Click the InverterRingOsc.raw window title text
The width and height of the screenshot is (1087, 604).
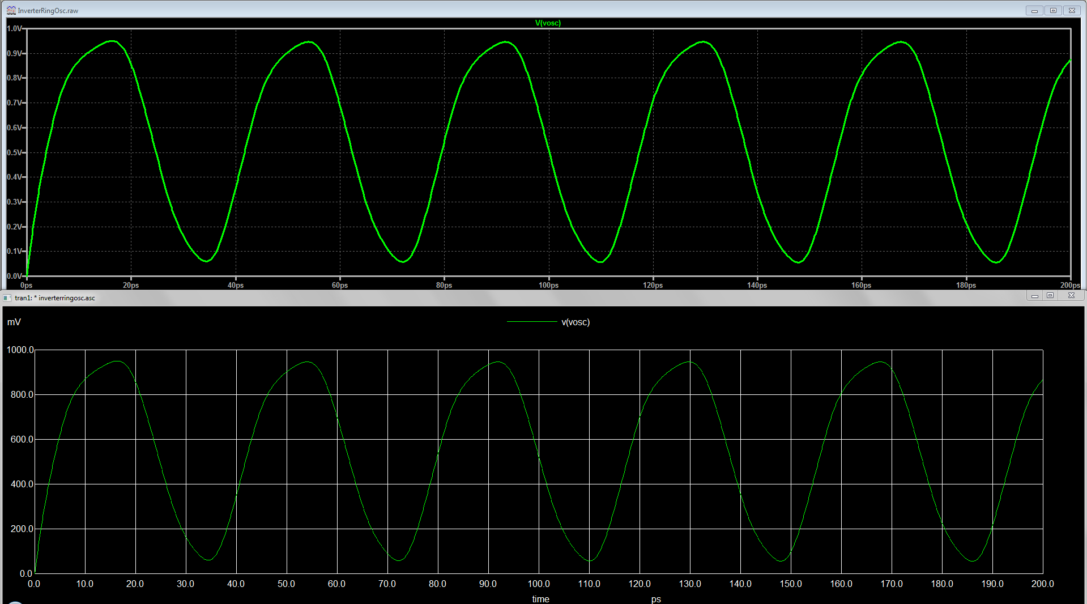point(48,11)
